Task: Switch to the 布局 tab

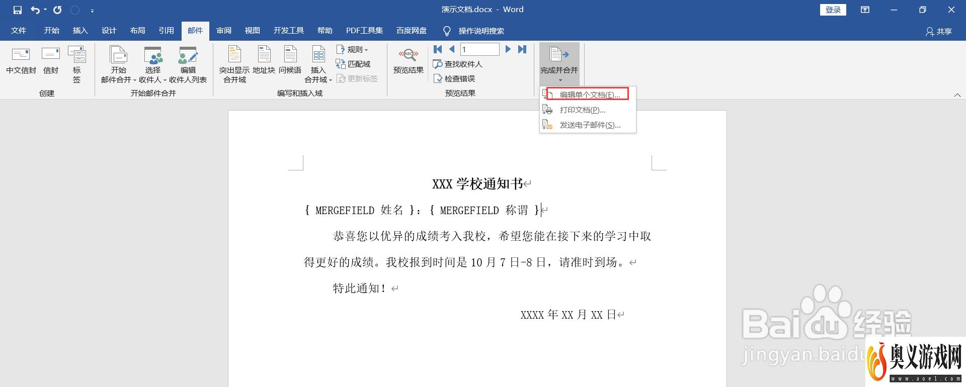Action: 137,31
